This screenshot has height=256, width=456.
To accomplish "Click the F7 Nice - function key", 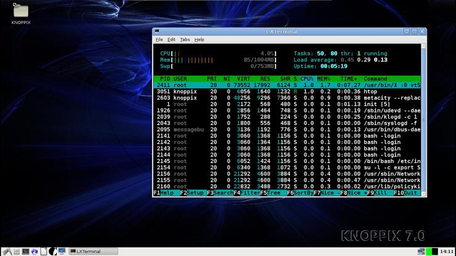I will [x=327, y=193].
